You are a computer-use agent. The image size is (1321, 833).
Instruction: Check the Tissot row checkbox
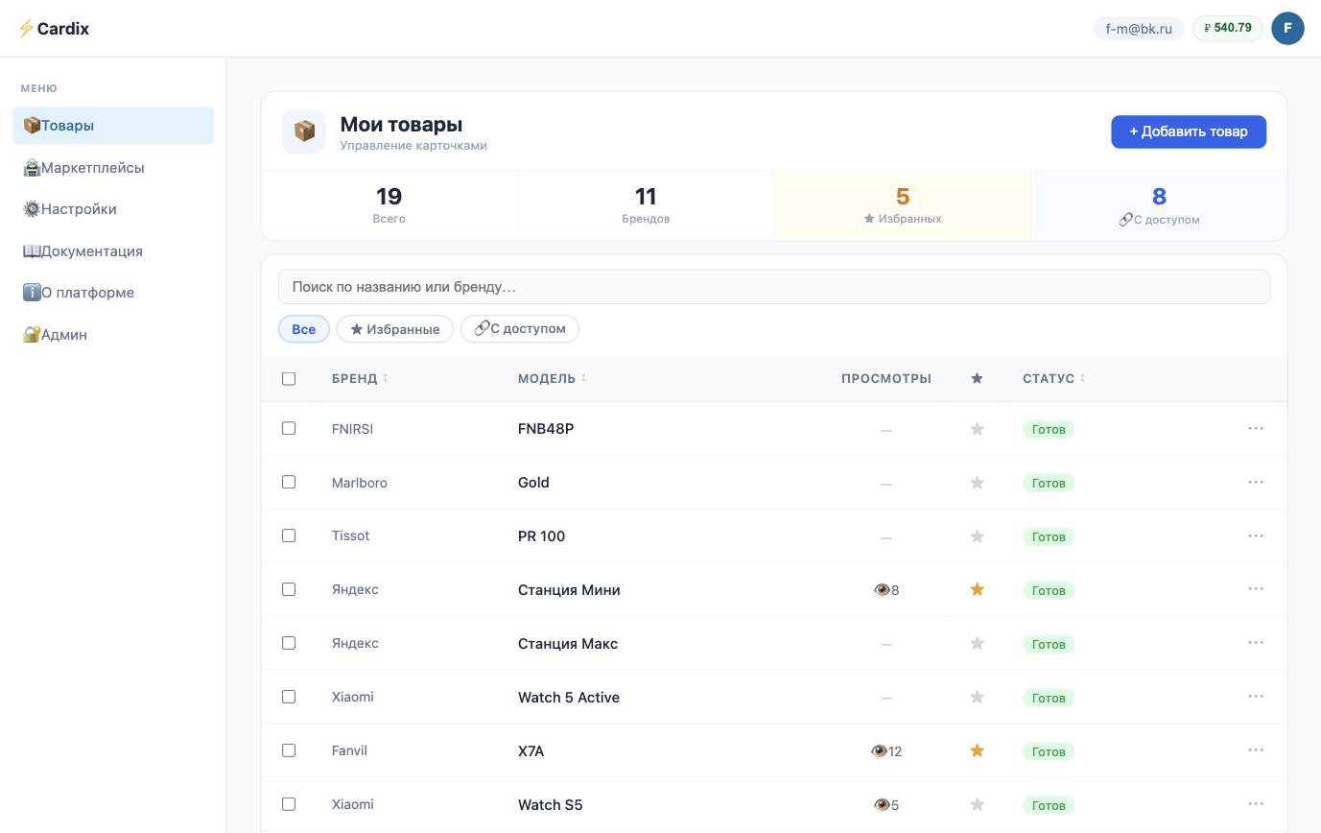289,535
